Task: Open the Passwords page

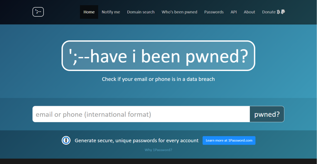Action: coord(214,12)
